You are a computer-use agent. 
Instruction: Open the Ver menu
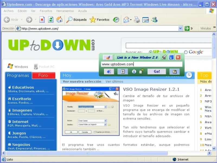tap(33, 11)
